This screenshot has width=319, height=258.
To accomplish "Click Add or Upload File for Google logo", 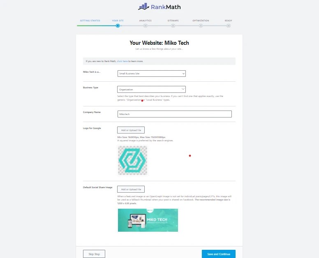I will click(131, 130).
